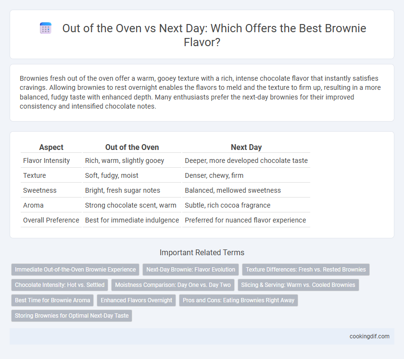Click the Out of the Oven column header
This screenshot has width=404, height=359.
tap(132, 147)
